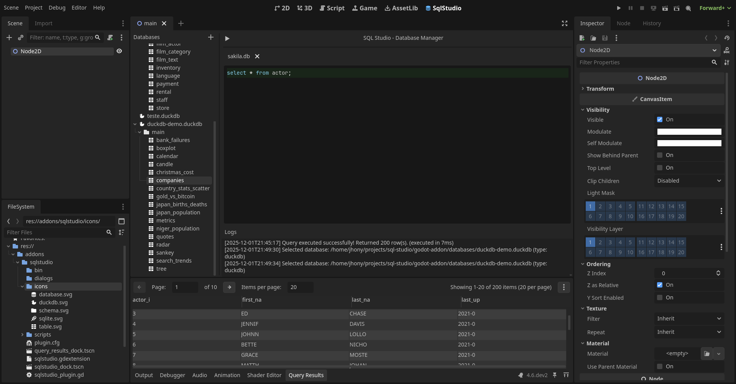Add a new scene tab
Image resolution: width=736 pixels, height=384 pixels.
(x=181, y=23)
